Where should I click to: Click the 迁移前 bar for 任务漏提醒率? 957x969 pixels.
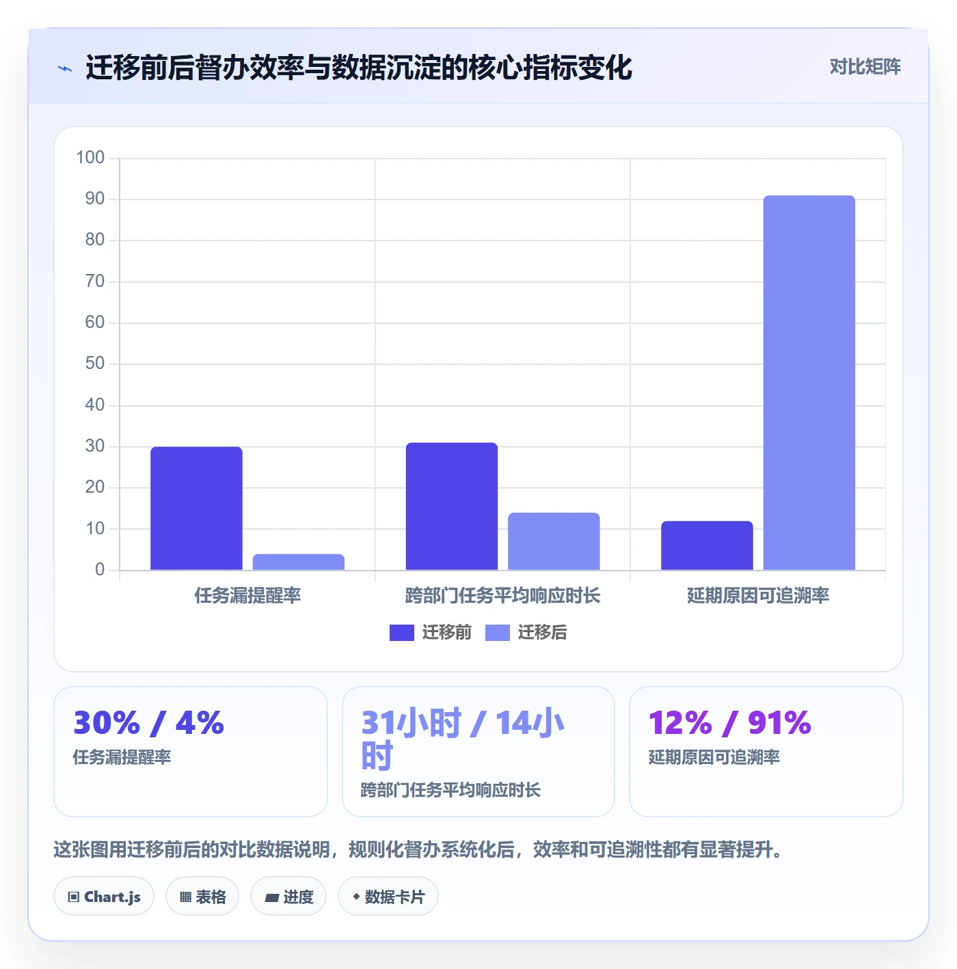point(196,508)
